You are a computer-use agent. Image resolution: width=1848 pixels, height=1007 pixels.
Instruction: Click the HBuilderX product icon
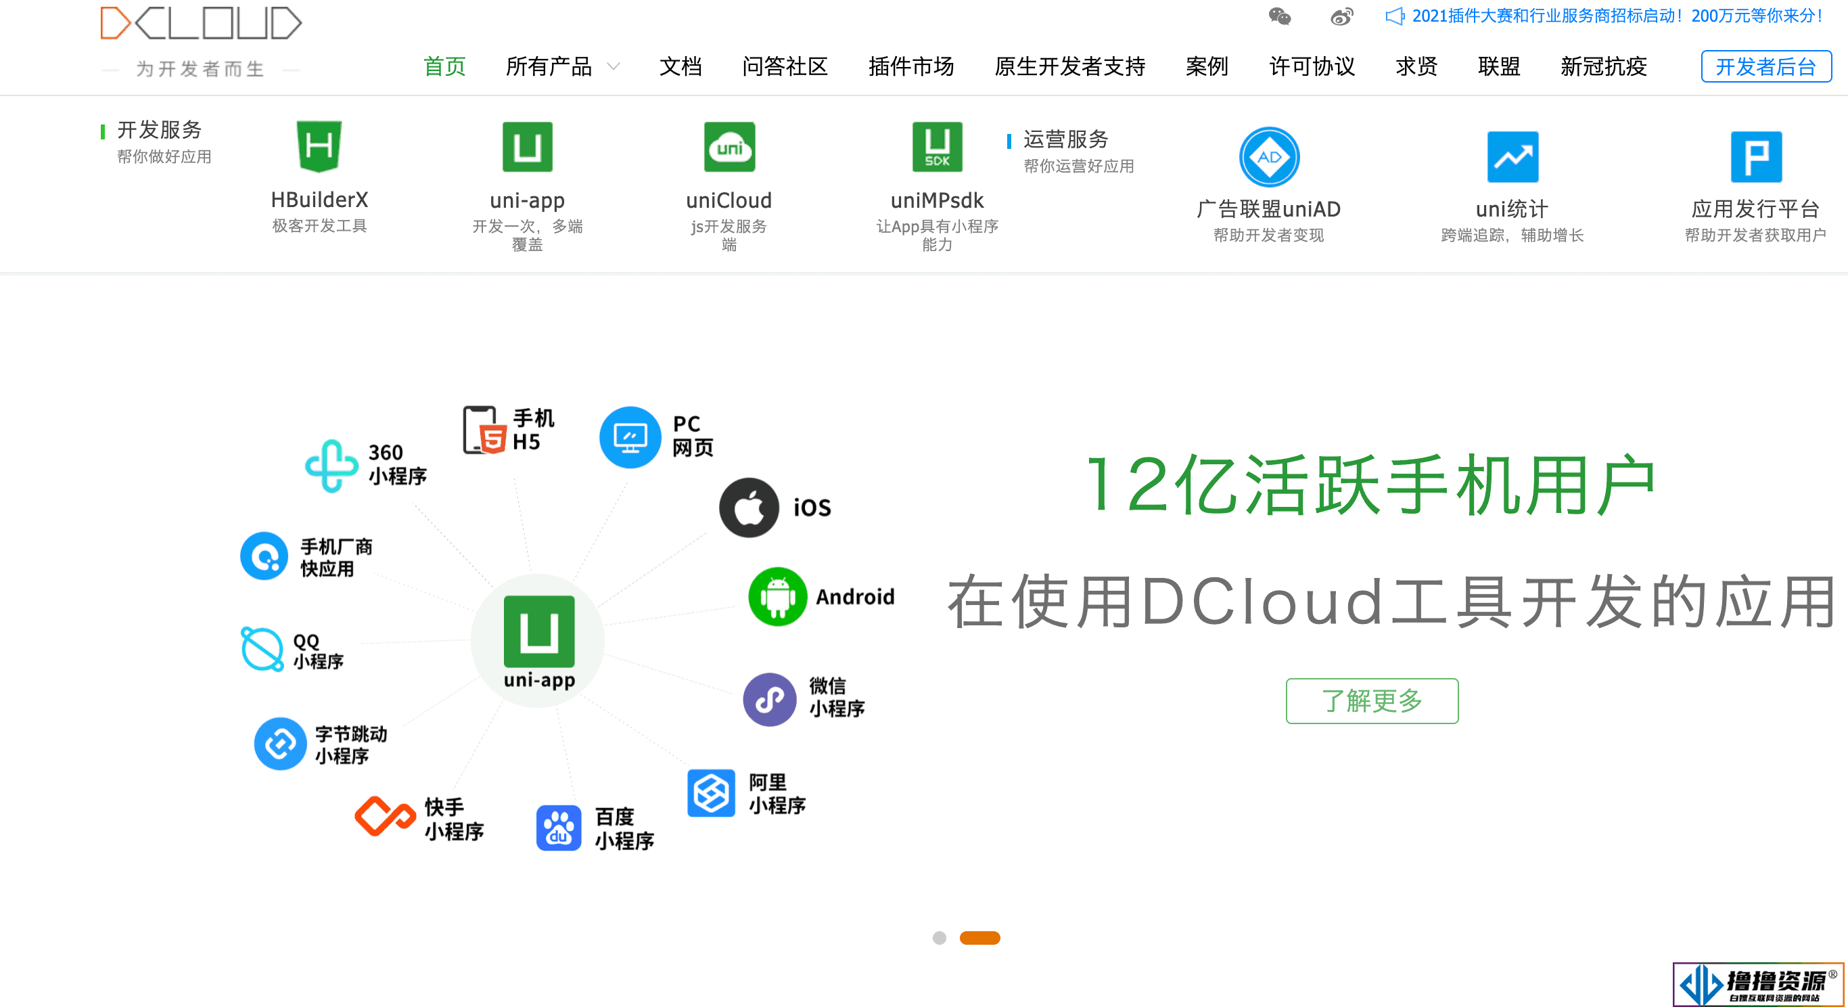pyautogui.click(x=319, y=146)
